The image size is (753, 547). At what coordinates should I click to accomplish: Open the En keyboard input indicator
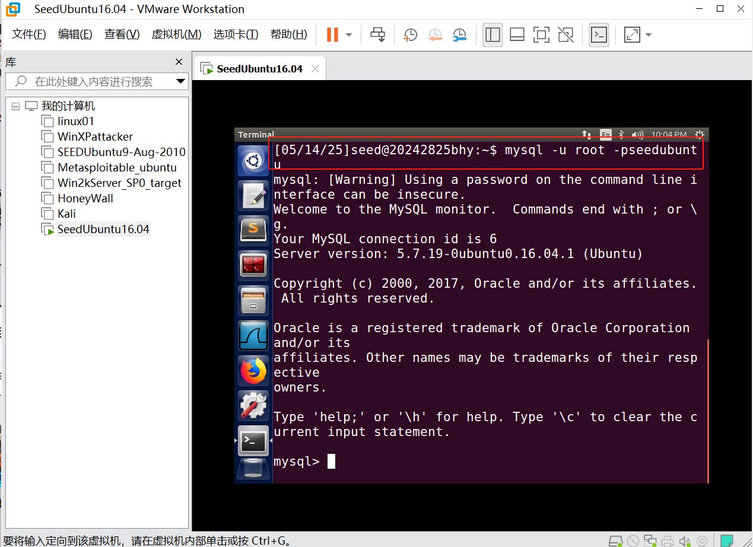coord(605,135)
